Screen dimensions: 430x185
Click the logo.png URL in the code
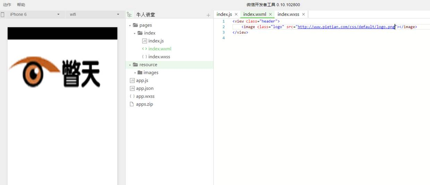tap(346, 27)
